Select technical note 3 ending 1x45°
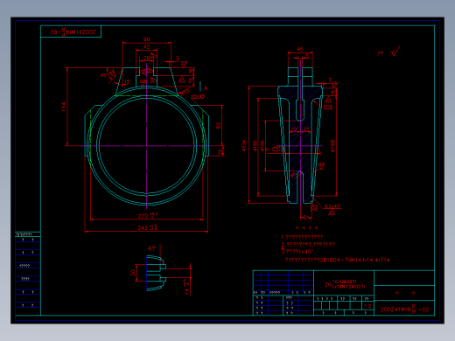Viewport: 455px width, 341px height. tap(297, 251)
